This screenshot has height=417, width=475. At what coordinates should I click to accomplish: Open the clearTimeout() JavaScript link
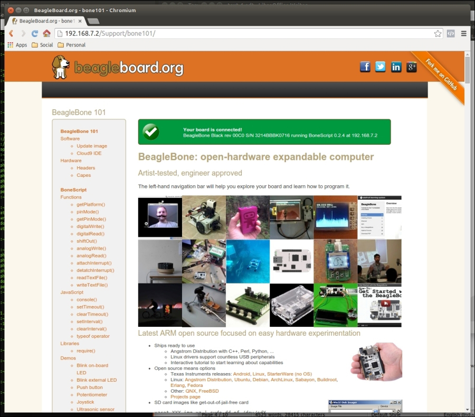(x=92, y=314)
